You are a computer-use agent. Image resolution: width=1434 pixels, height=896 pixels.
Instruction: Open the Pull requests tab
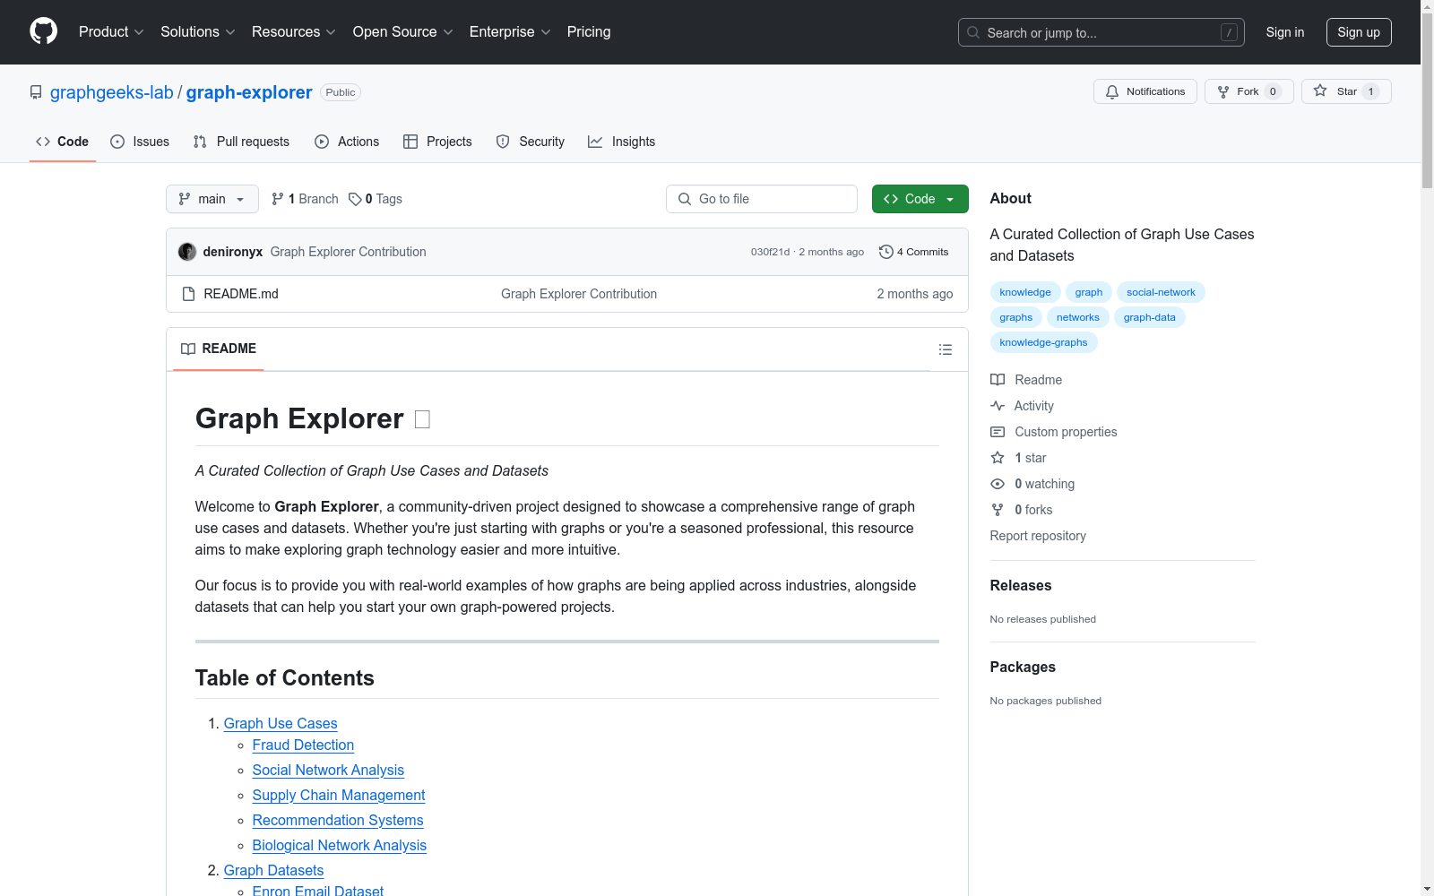pos(241,142)
